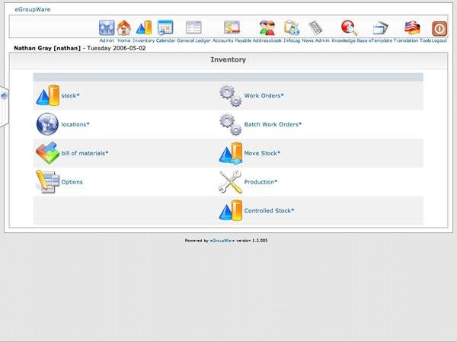
Task: Click the Calendar text label in navbar
Action: click(165, 40)
